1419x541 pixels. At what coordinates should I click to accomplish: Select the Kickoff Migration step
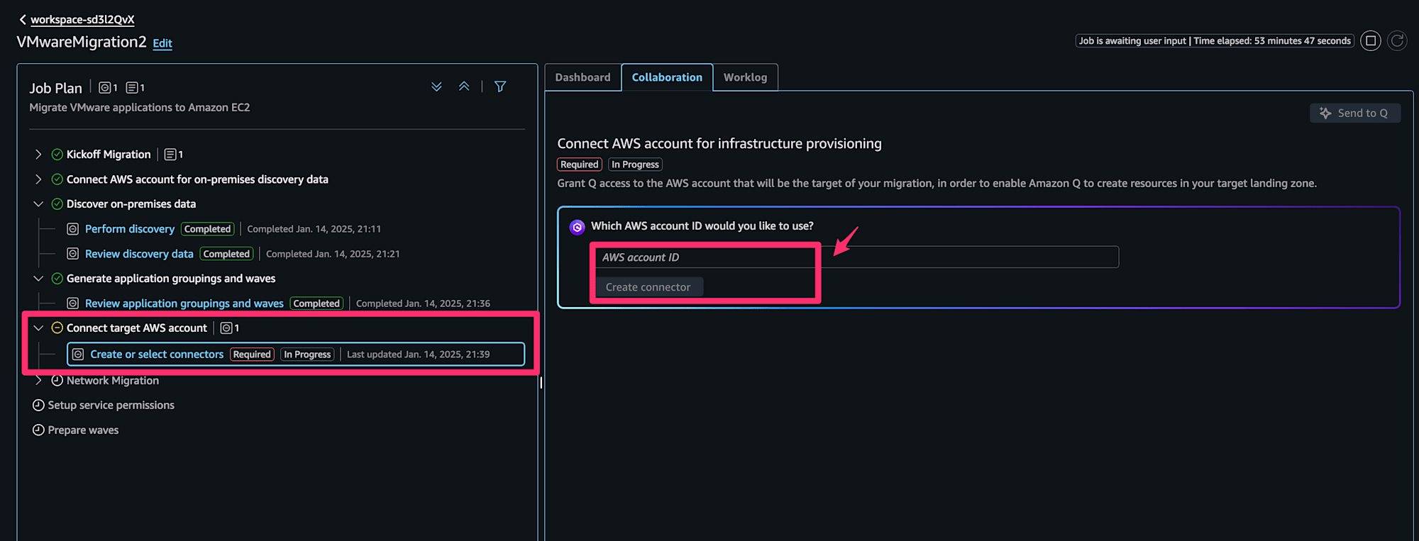(109, 155)
